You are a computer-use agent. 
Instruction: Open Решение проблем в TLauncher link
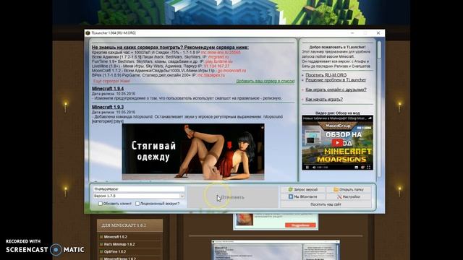(x=336, y=80)
